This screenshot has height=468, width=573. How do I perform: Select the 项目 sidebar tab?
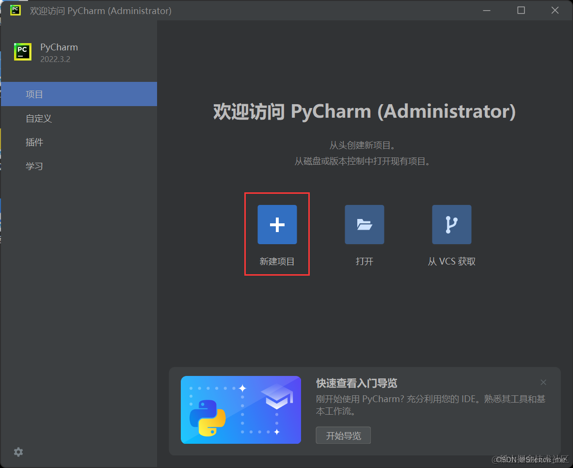click(x=34, y=94)
